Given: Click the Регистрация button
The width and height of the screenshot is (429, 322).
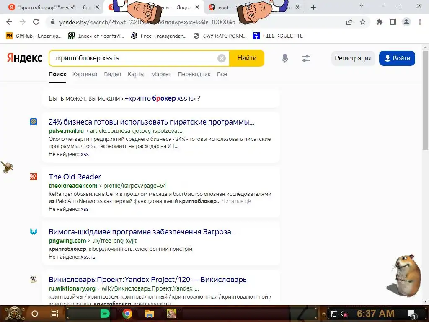Looking at the screenshot, I should point(353,58).
